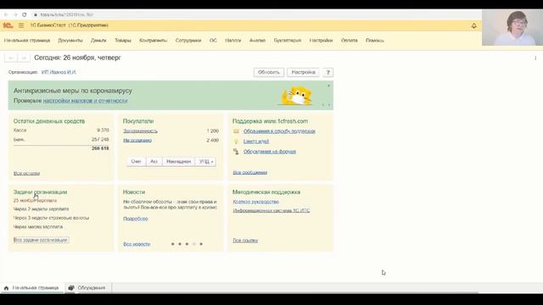Create a Счет for buyers
The height and width of the screenshot is (305, 543).
click(x=136, y=162)
